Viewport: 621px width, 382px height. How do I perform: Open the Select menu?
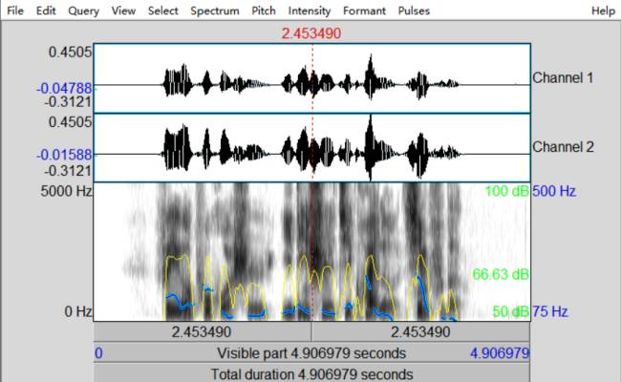(162, 11)
